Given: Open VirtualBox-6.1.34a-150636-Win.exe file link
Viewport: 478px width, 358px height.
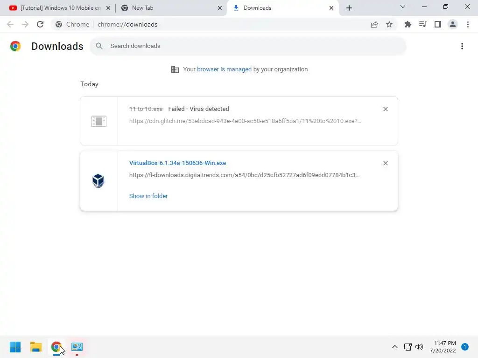Looking at the screenshot, I should click(x=177, y=163).
